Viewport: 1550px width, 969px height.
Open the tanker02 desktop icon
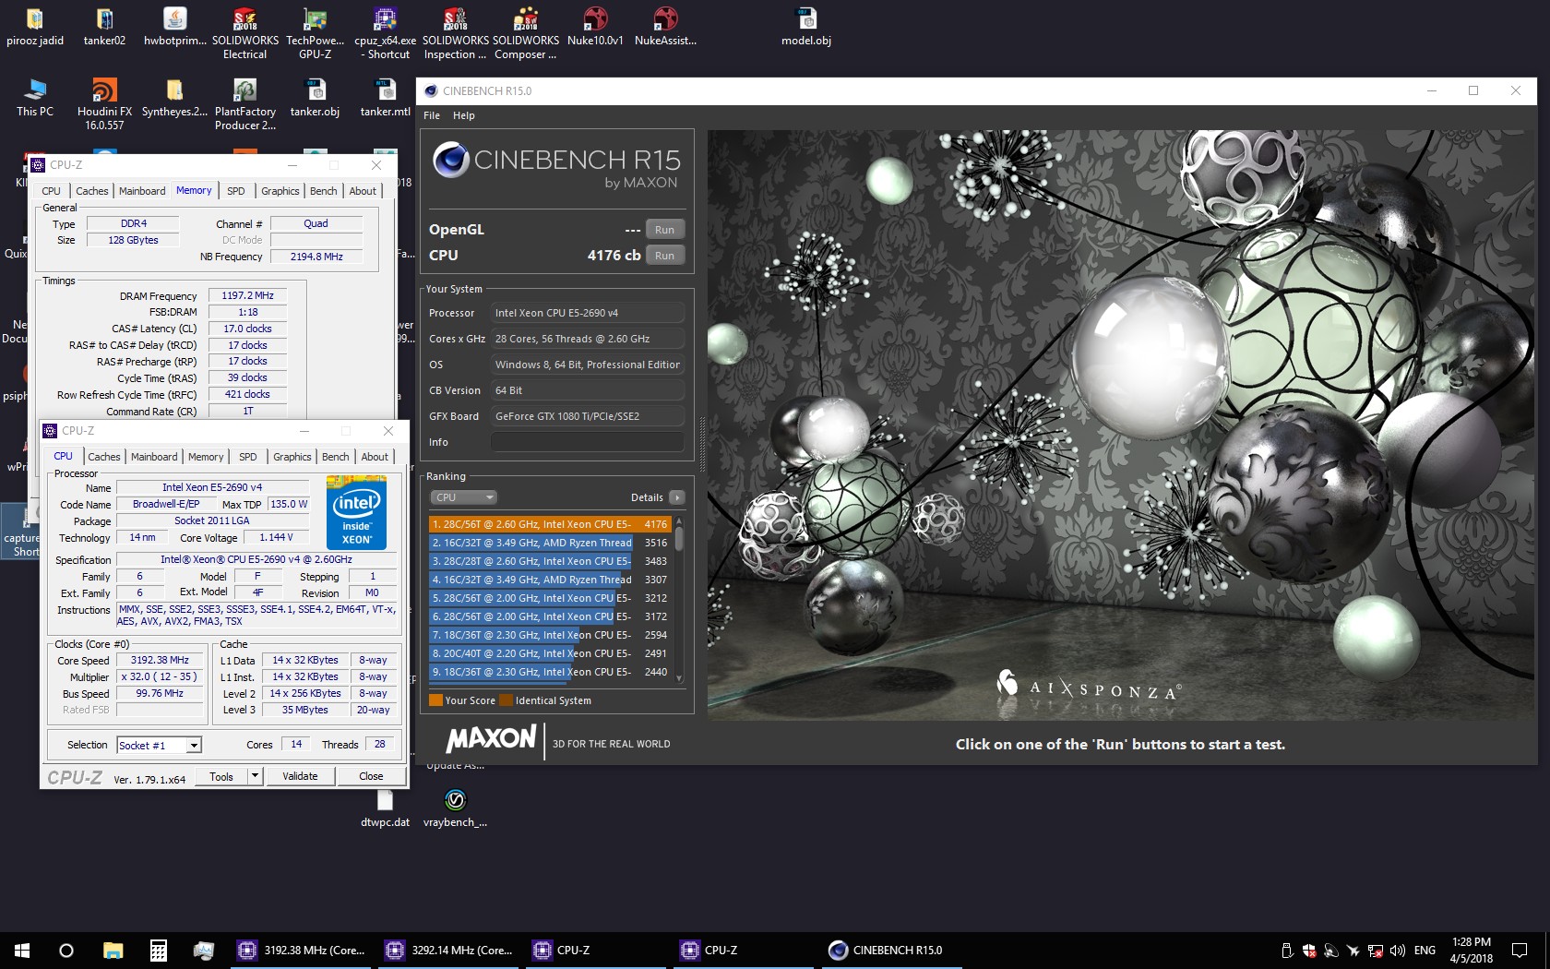point(104,26)
